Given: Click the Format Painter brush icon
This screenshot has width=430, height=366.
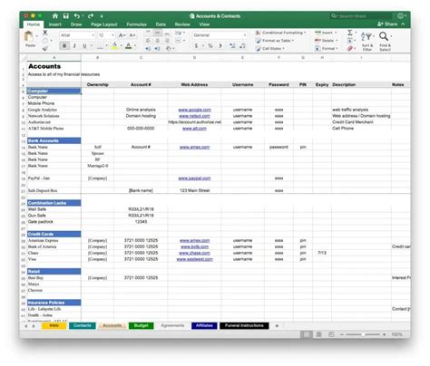Looking at the screenshot, I should [45, 48].
